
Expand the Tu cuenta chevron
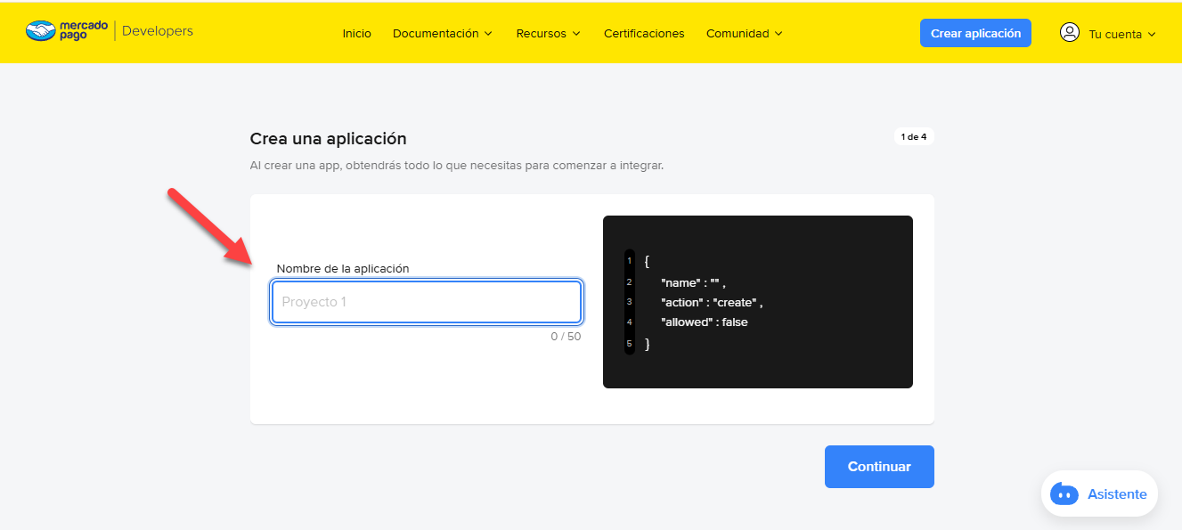click(x=1152, y=35)
